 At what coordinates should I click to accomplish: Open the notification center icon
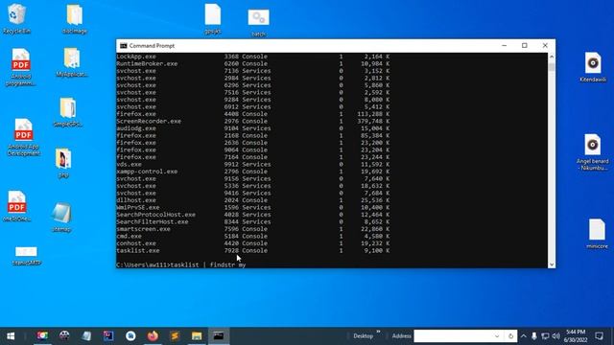point(599,336)
